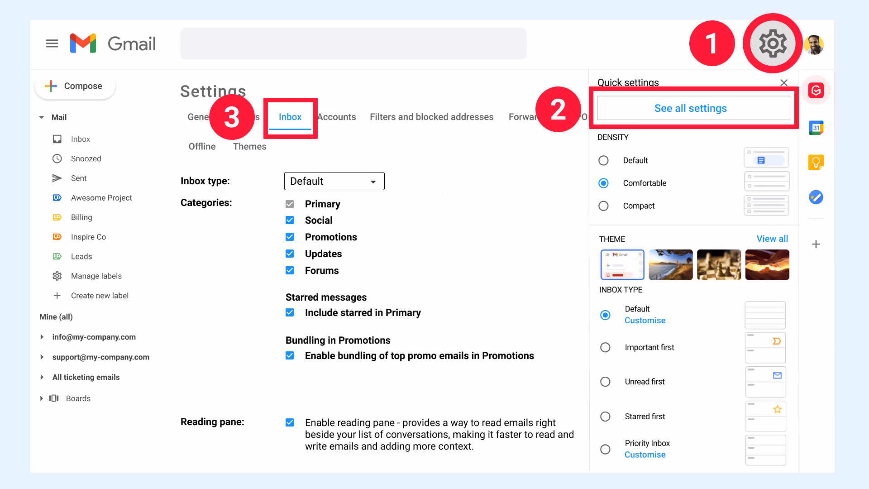The image size is (869, 489).
Task: Select Important first inbox type
Action: pyautogui.click(x=605, y=347)
